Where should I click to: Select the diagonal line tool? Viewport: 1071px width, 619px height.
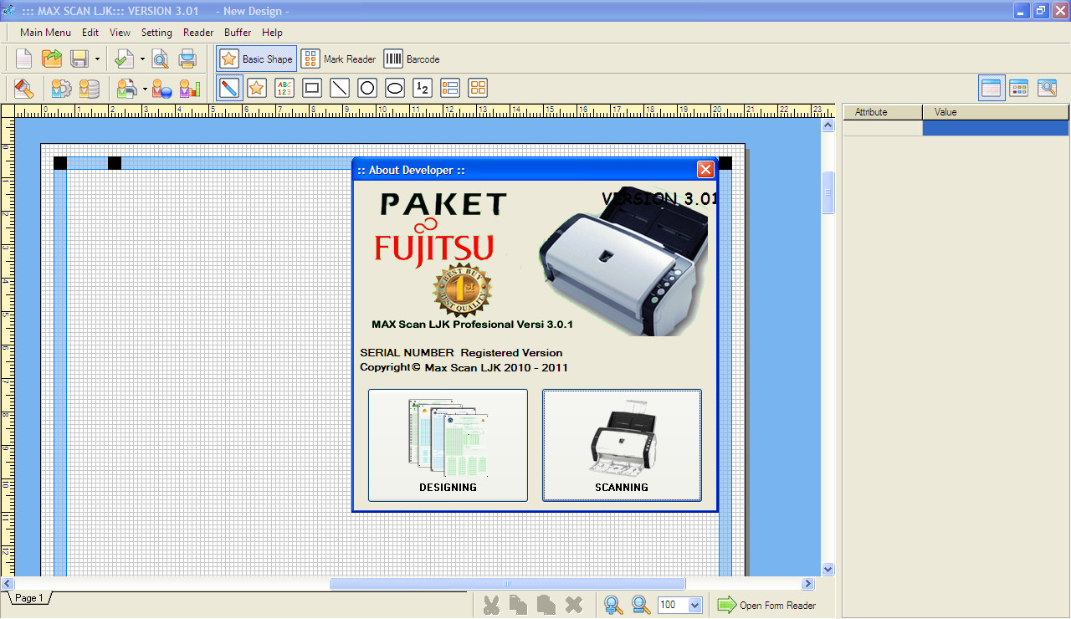[340, 88]
